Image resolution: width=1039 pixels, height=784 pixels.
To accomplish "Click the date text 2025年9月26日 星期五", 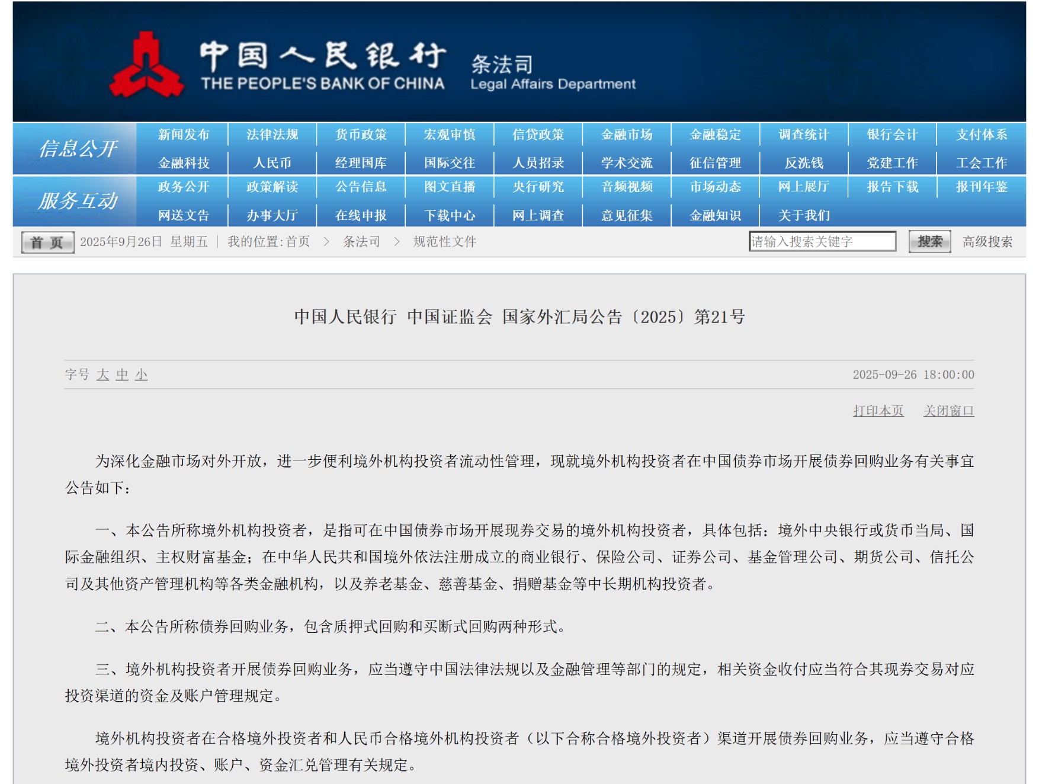I will click(144, 242).
